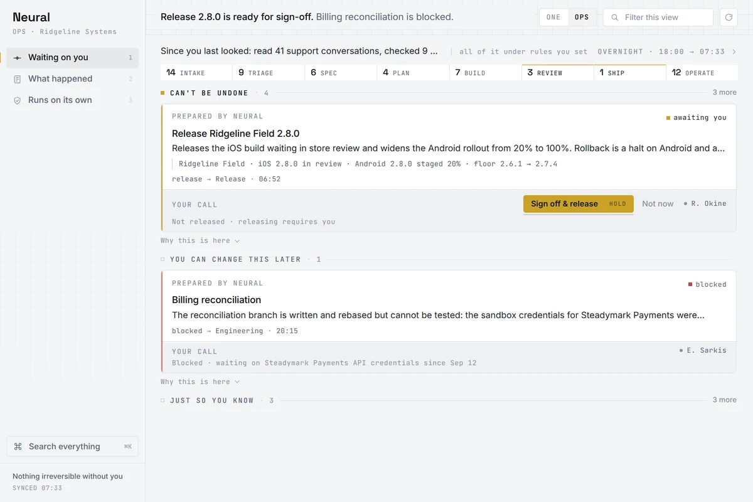Viewport: 753px width, 502px height.
Task: Select the 6 SPEC stage tab
Action: (x=341, y=73)
